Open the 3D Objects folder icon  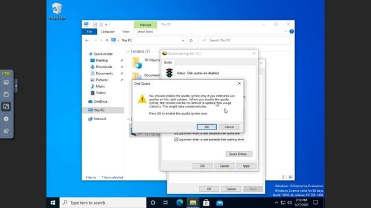(x=137, y=63)
